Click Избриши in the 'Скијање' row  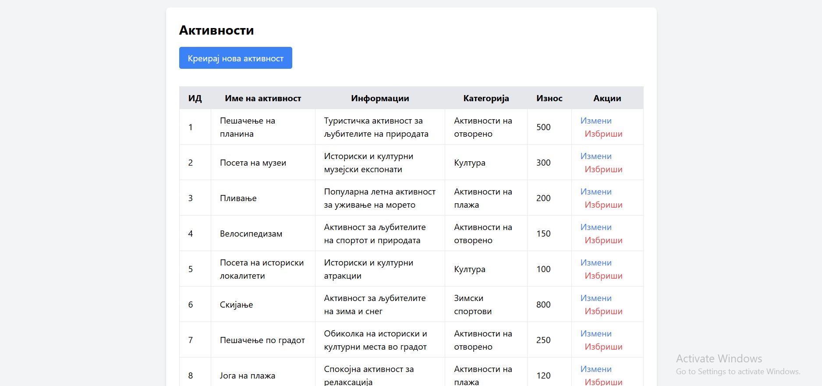click(x=603, y=312)
